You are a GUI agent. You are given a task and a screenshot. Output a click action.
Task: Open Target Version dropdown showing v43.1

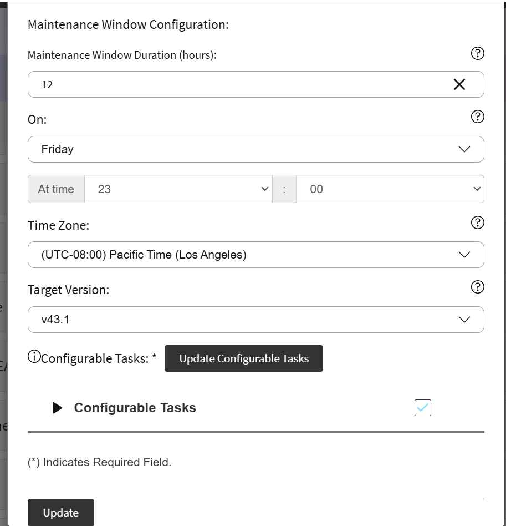[x=255, y=320]
